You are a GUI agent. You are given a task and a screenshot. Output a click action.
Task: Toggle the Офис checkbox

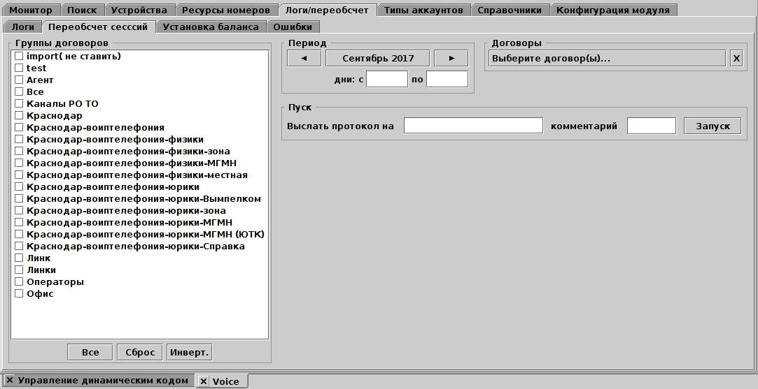tap(20, 293)
